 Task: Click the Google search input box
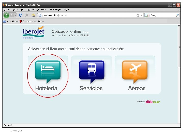tap(163, 15)
